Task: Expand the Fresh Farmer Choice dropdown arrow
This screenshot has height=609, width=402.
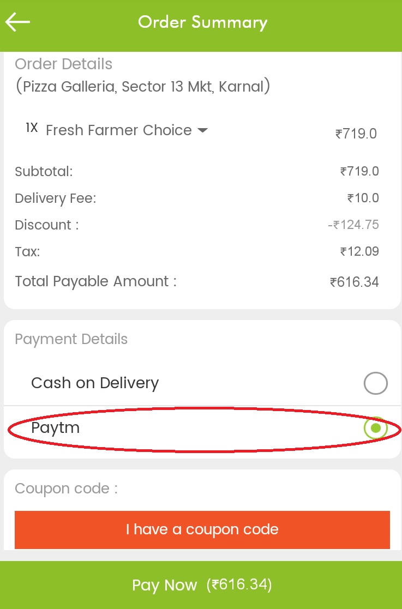Action: pos(202,131)
